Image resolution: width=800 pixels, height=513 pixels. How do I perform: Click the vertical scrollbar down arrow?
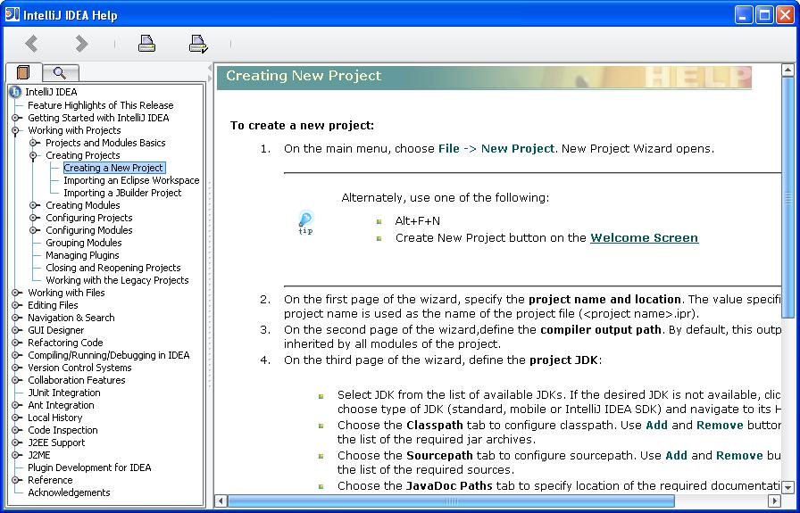[787, 486]
